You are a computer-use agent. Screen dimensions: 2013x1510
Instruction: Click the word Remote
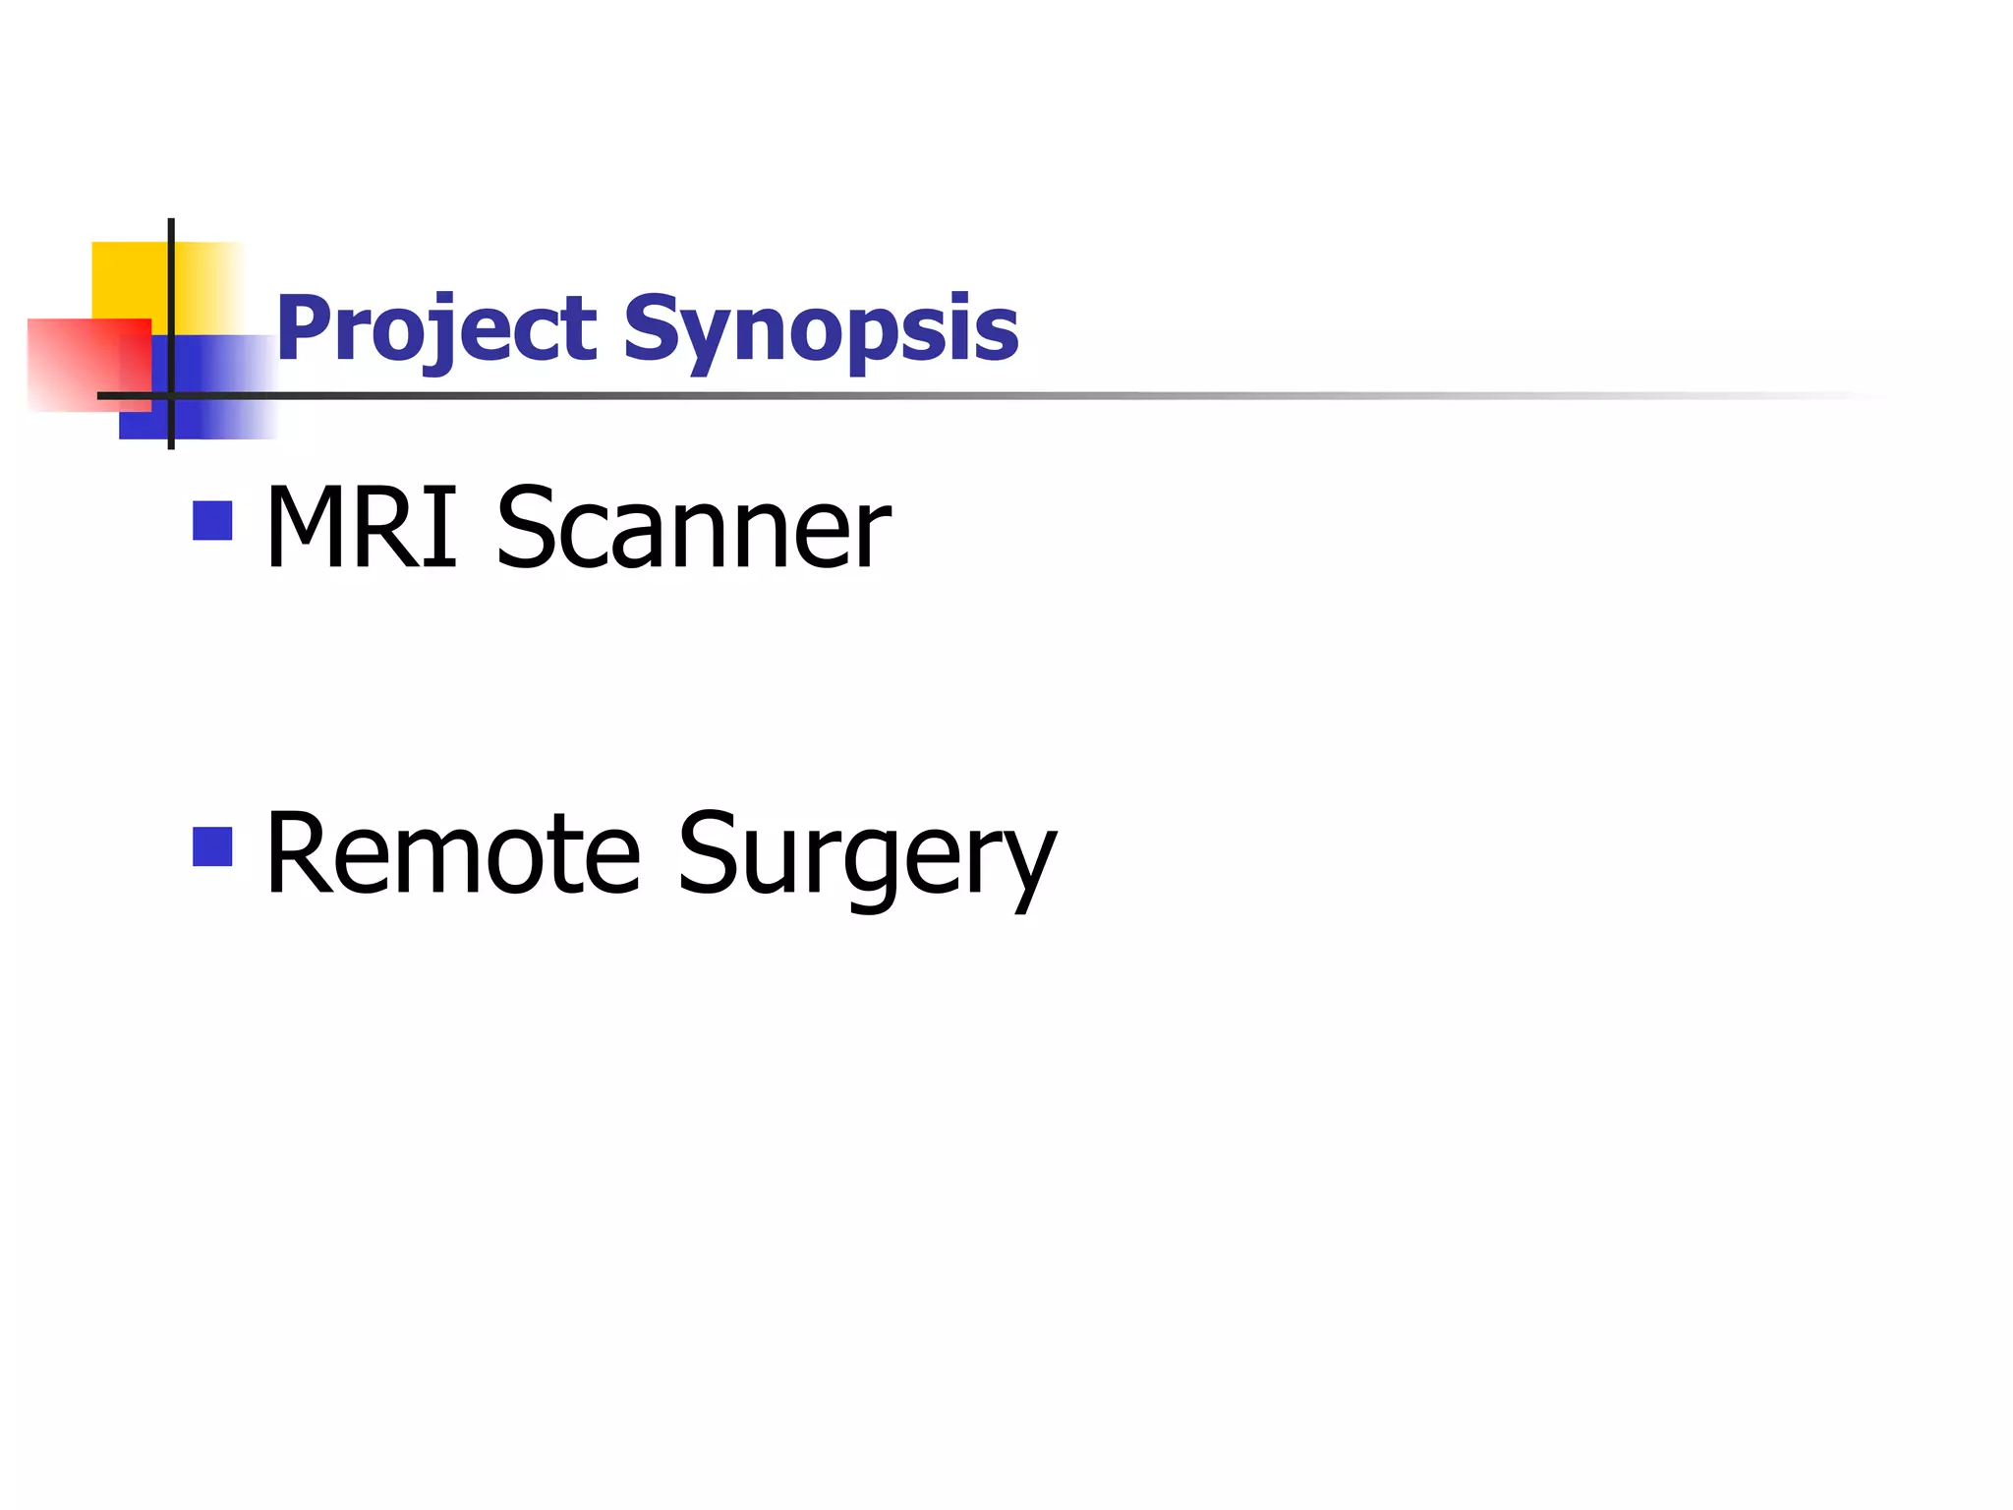tap(453, 851)
